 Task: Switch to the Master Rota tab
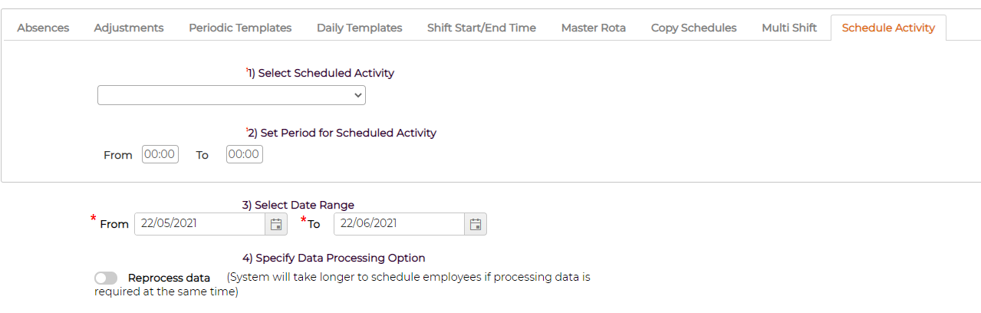pos(594,28)
